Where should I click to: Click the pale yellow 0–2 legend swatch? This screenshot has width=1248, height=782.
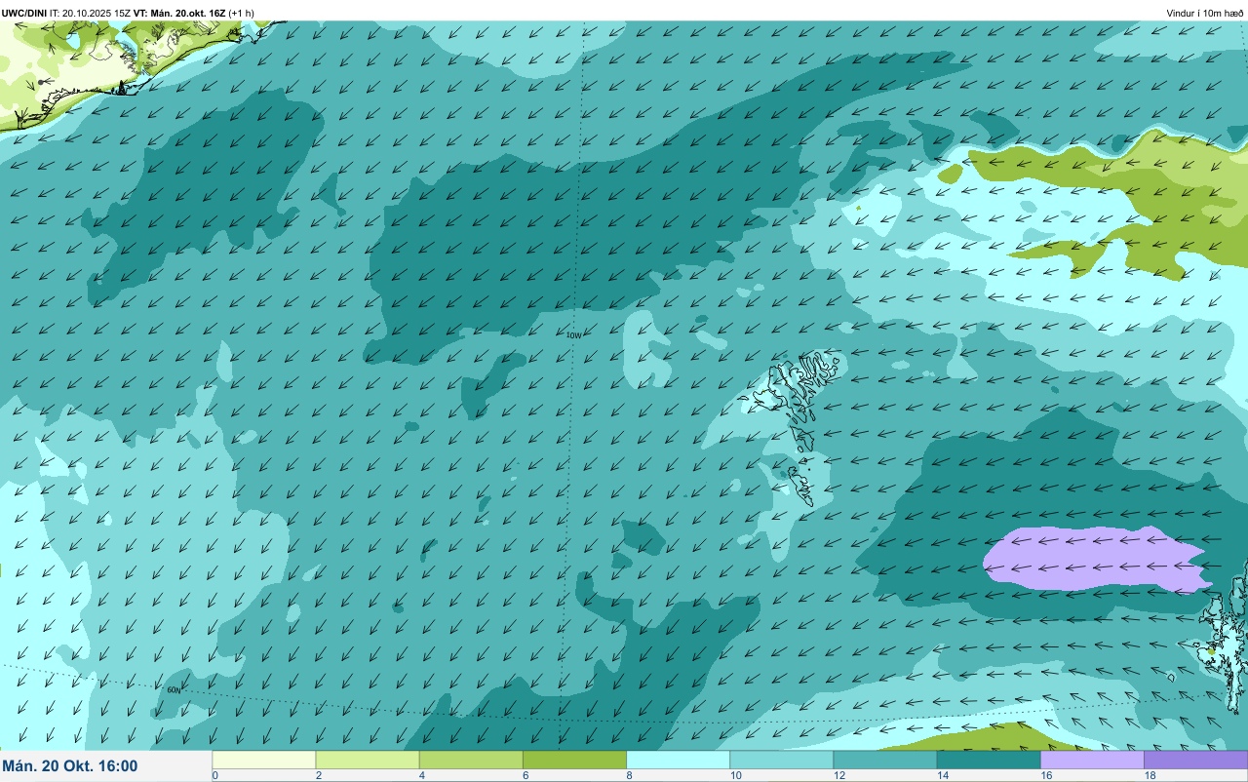click(264, 760)
